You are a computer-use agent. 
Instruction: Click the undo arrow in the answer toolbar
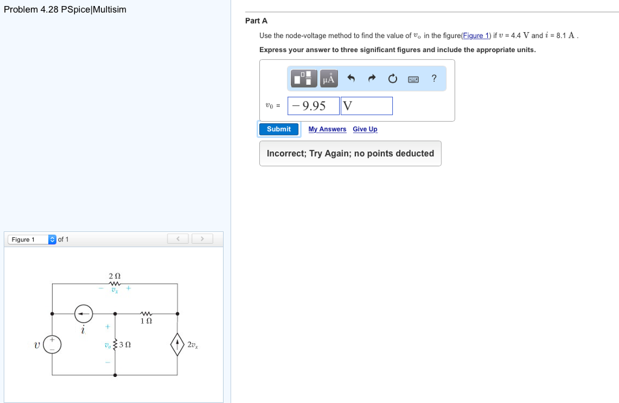(x=351, y=78)
